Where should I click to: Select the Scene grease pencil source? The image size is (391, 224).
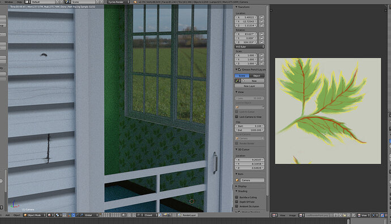242,75
